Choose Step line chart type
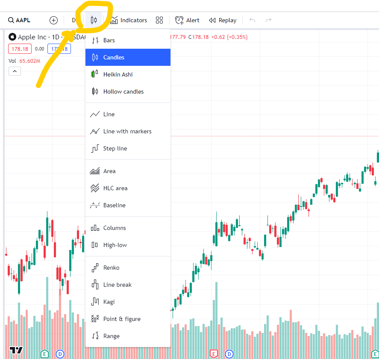The width and height of the screenshot is (379, 359). (x=128, y=148)
